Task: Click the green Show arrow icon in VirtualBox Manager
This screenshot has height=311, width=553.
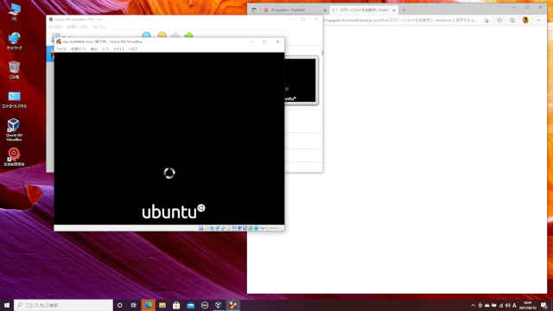Action: 189,35
